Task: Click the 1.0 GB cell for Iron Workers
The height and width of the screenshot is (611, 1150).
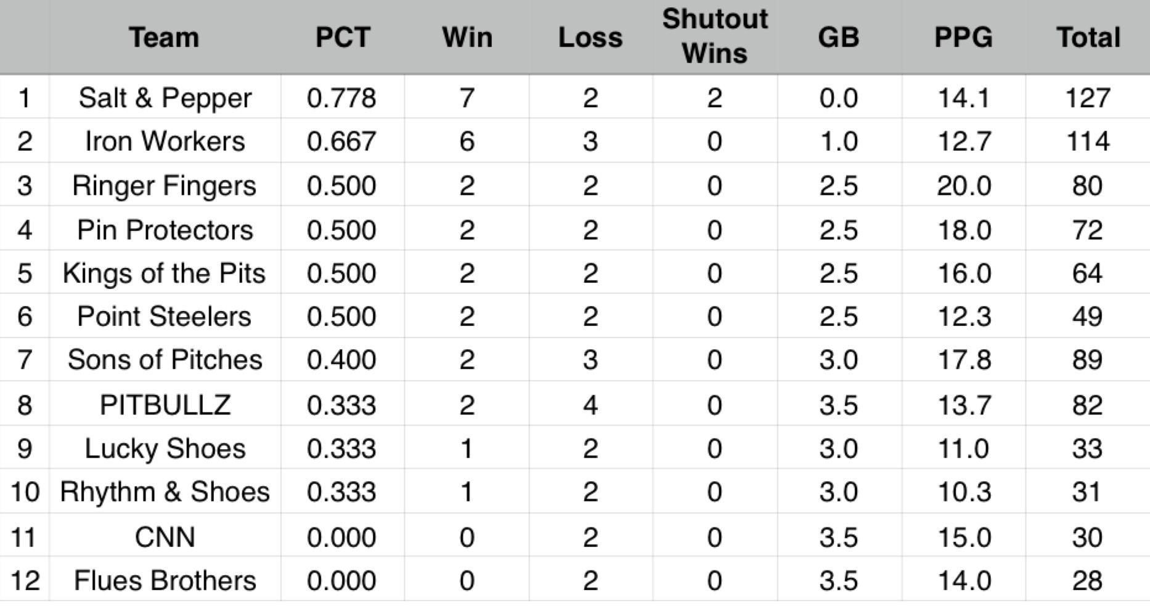Action: click(x=838, y=141)
